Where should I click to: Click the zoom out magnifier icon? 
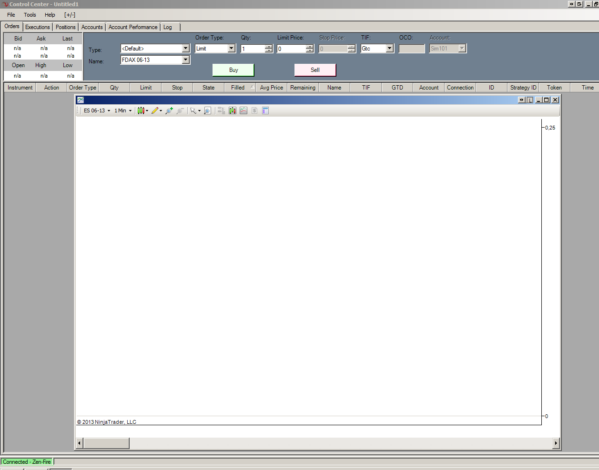(180, 110)
